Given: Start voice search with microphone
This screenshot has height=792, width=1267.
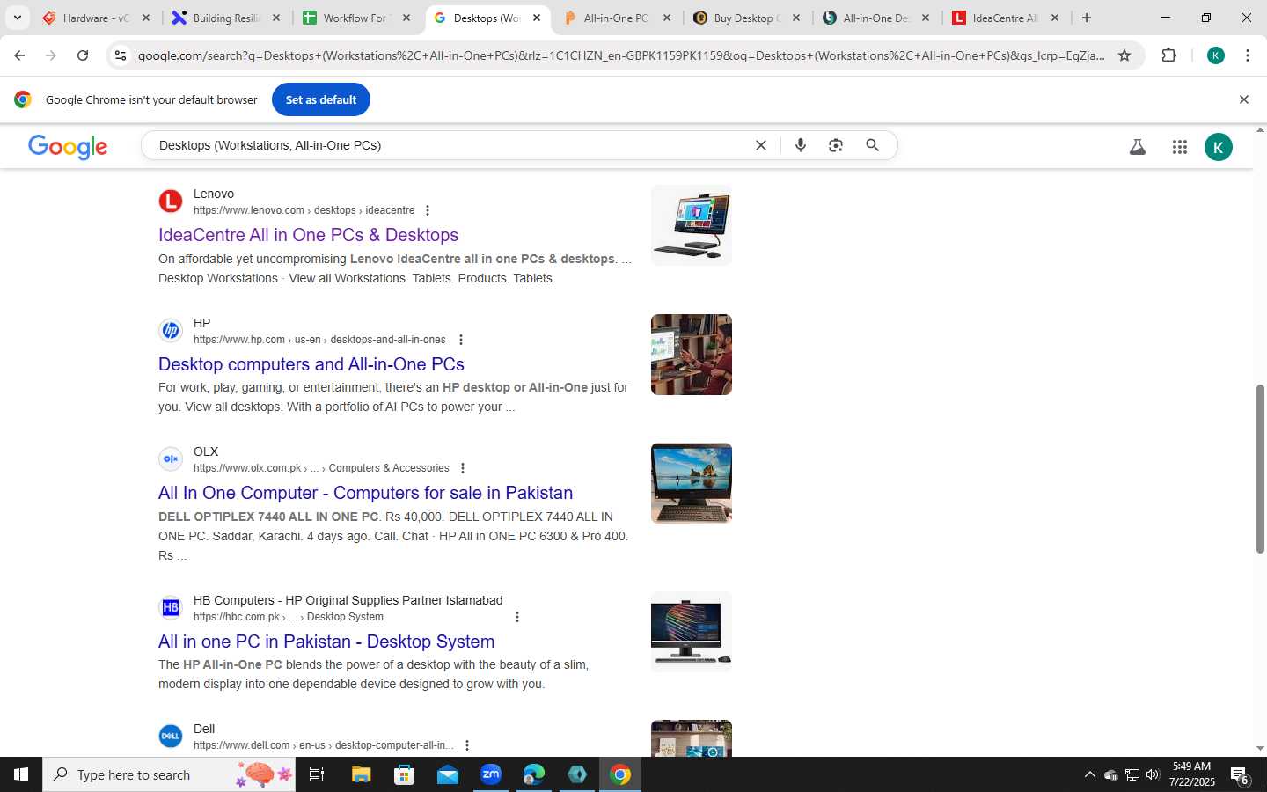Looking at the screenshot, I should tap(800, 145).
